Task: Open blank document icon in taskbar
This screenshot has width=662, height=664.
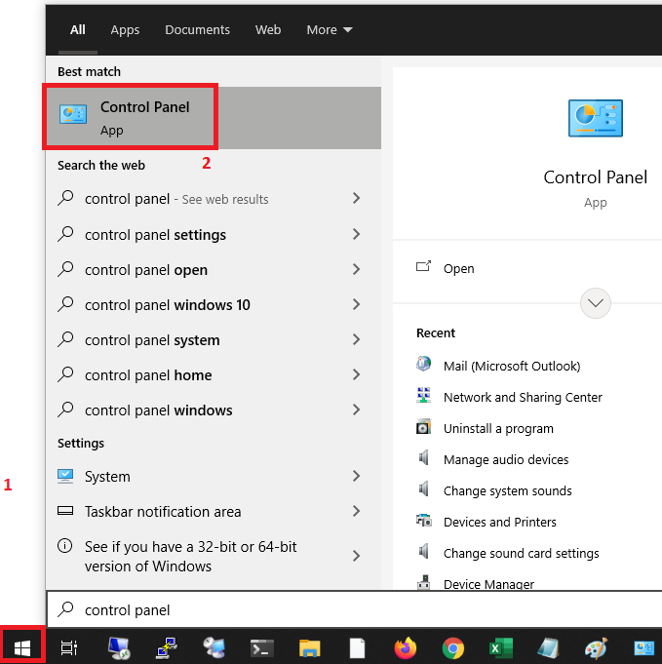Action: tap(357, 647)
